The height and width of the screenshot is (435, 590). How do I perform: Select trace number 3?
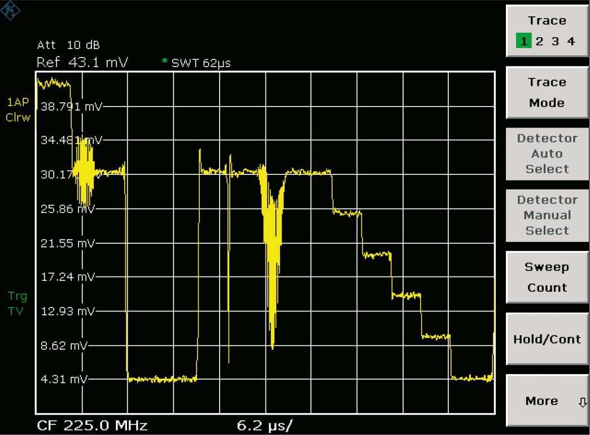coord(555,41)
